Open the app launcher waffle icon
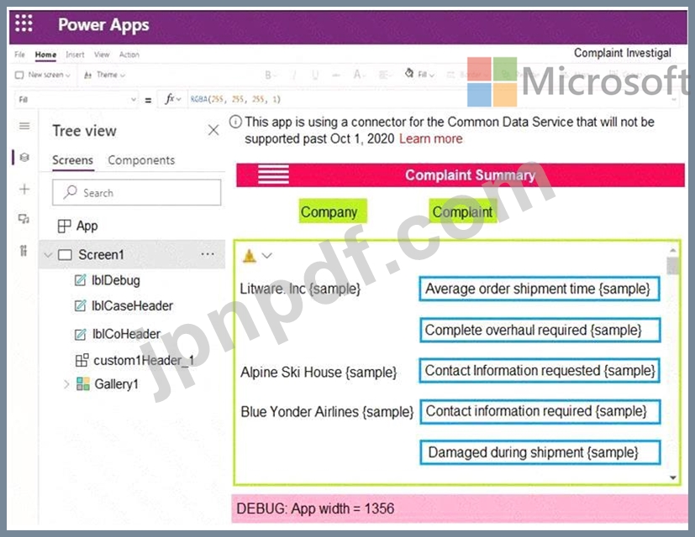The image size is (695, 537). pyautogui.click(x=24, y=23)
